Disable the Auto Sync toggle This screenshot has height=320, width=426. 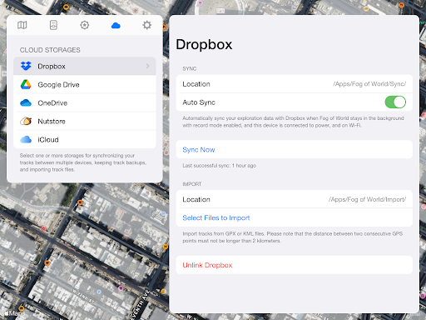click(x=395, y=102)
